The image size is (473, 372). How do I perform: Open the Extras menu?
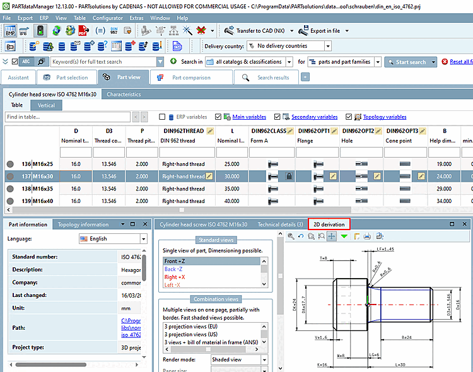(136, 18)
